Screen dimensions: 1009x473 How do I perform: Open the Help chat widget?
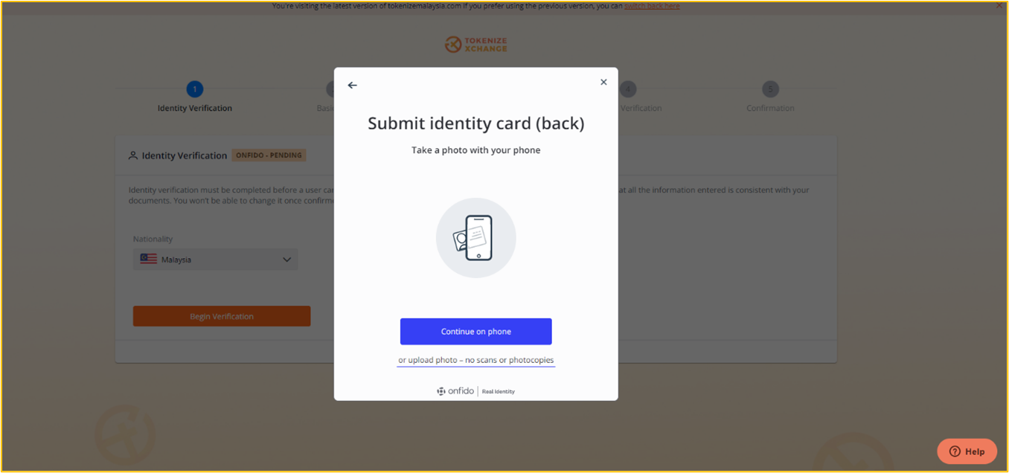coord(967,451)
